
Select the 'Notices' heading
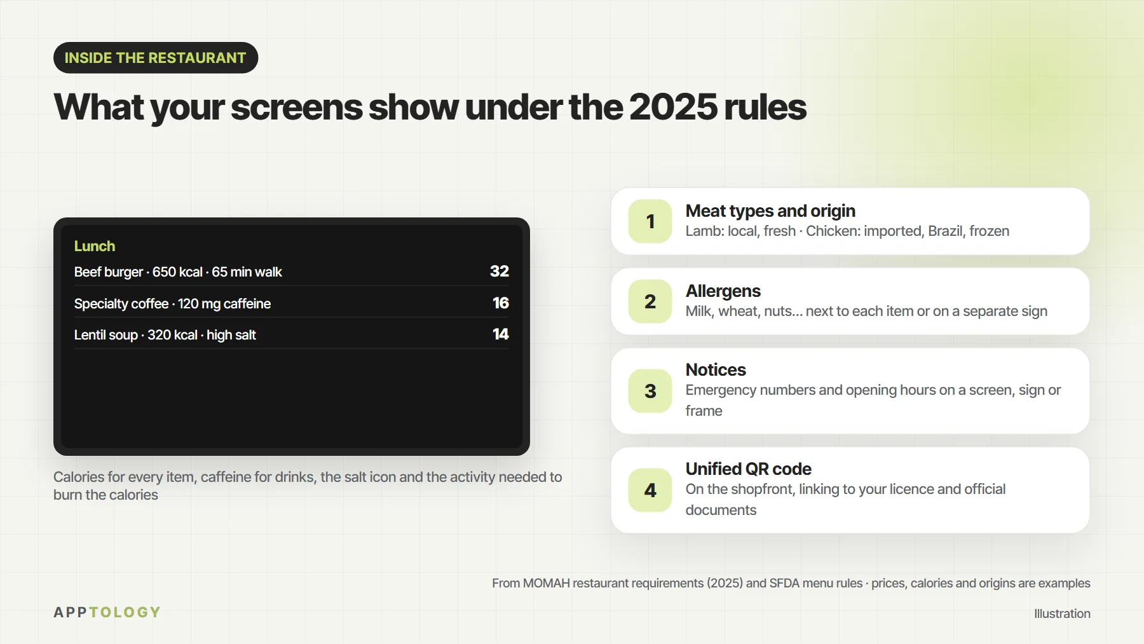click(x=716, y=369)
